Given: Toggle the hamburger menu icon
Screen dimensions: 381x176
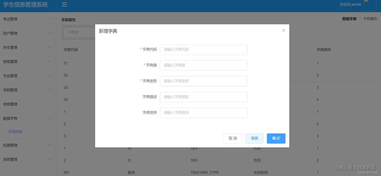Looking at the screenshot, I should (65, 5).
